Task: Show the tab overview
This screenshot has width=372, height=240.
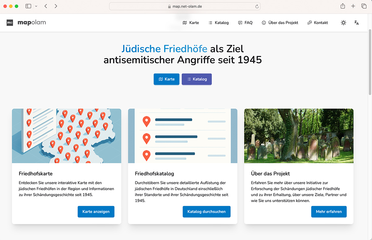Action: tap(364, 6)
